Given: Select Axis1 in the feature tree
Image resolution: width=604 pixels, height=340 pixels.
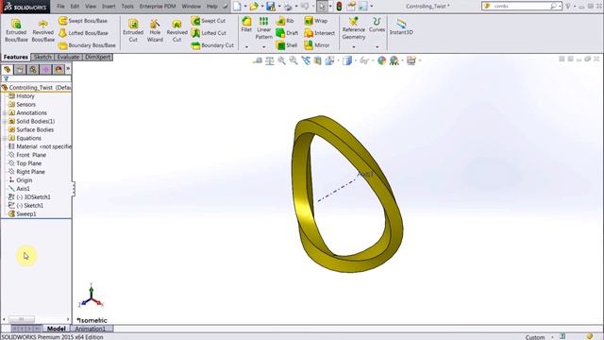Looking at the screenshot, I should pyautogui.click(x=23, y=189).
